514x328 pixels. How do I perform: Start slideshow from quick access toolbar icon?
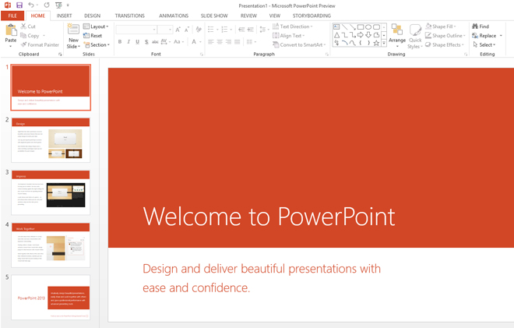point(58,5)
